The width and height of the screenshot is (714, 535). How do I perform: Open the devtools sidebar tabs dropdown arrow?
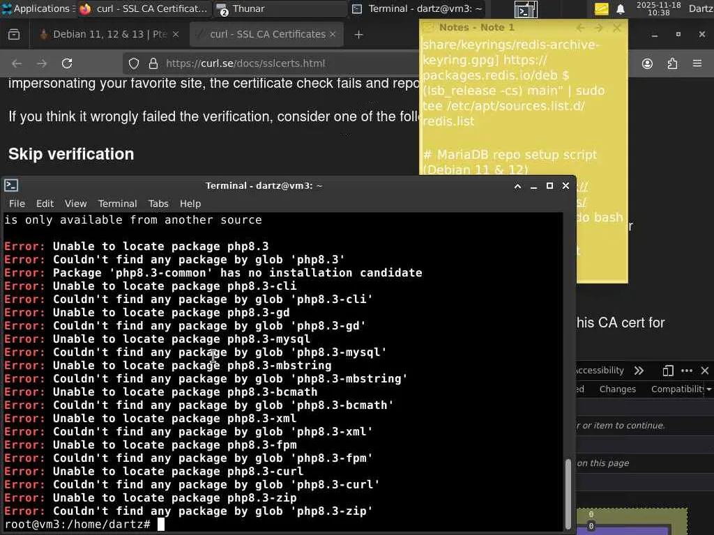[709, 389]
